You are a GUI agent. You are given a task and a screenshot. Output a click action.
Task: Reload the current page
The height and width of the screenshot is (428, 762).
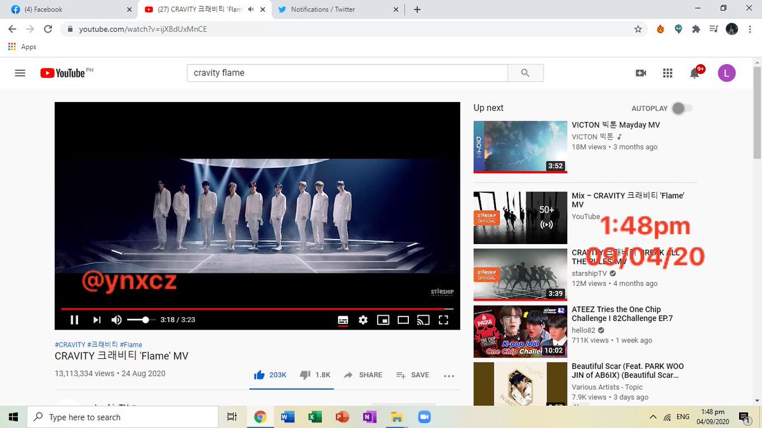(48, 29)
